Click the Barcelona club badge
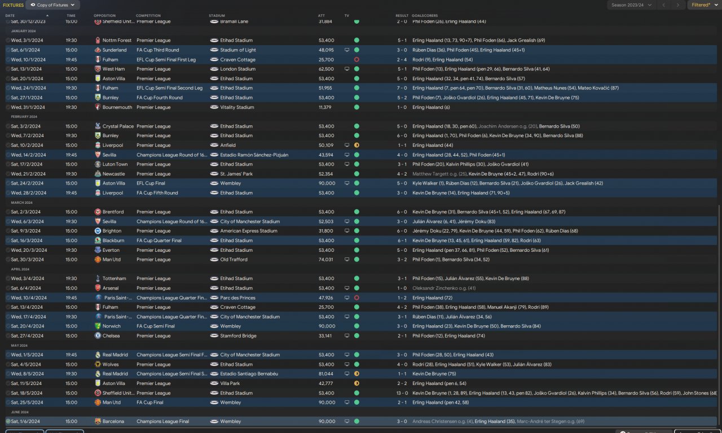The width and height of the screenshot is (722, 433). 98,422
